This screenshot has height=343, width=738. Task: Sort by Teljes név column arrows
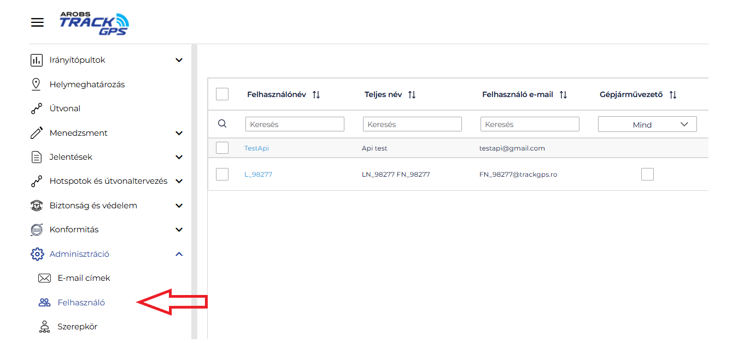(x=412, y=95)
